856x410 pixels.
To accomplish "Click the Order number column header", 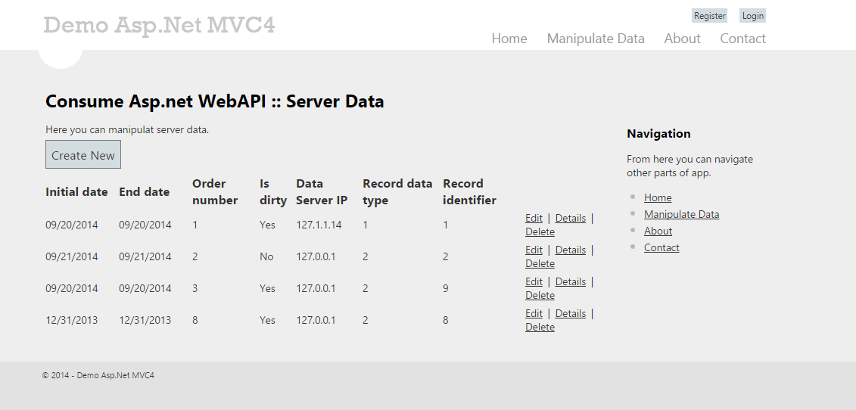I will click(214, 191).
